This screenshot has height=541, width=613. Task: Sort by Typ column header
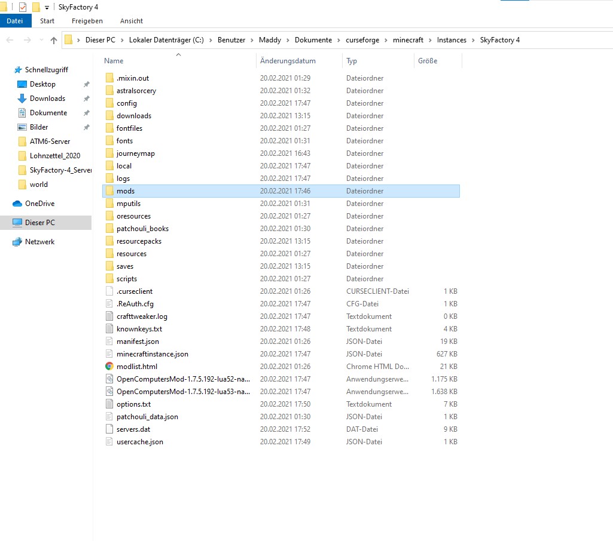click(x=352, y=61)
